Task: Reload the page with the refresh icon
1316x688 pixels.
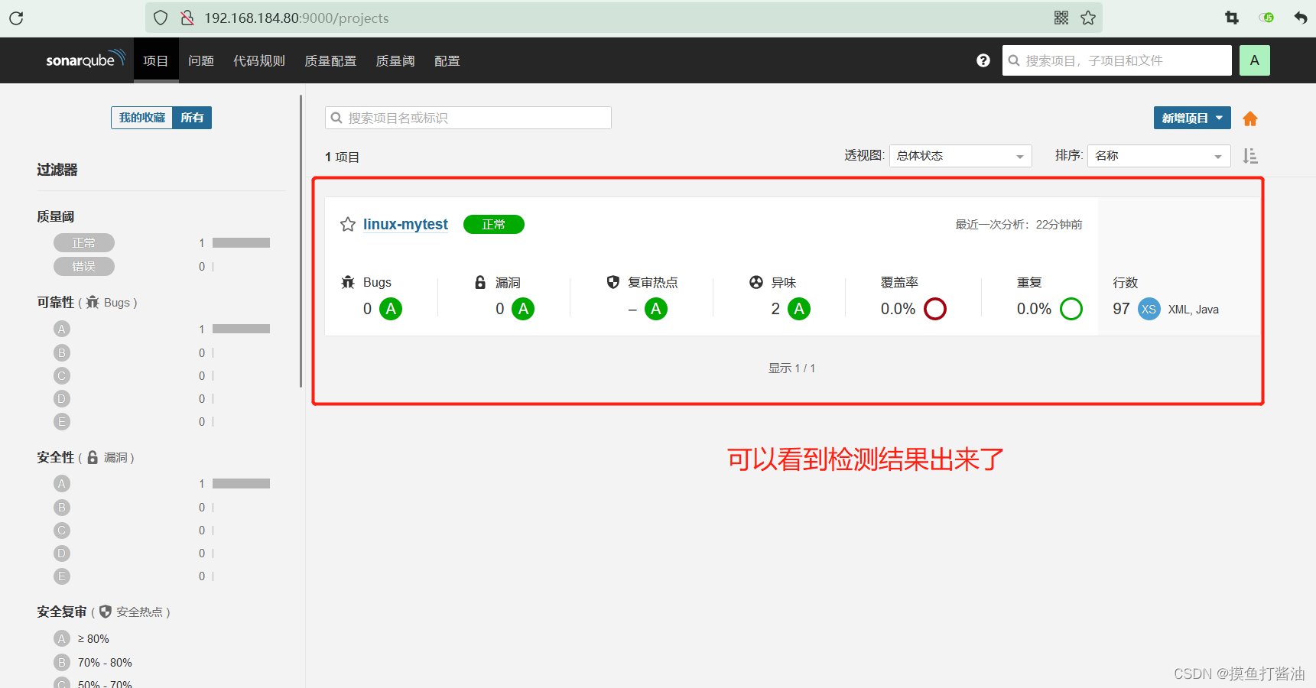Action: [x=16, y=18]
